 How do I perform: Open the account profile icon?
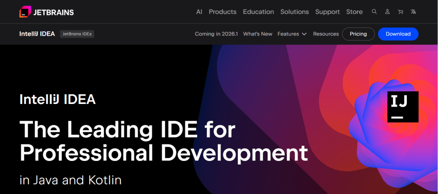pos(387,12)
